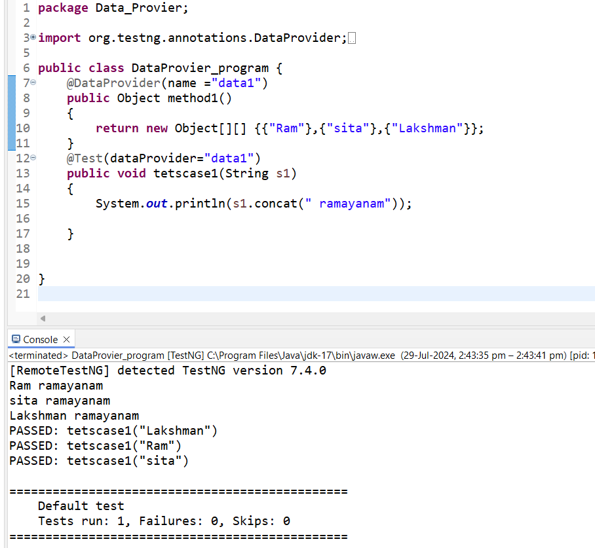
Task: Click method name tetscase1 on line 13
Action: 185,174
